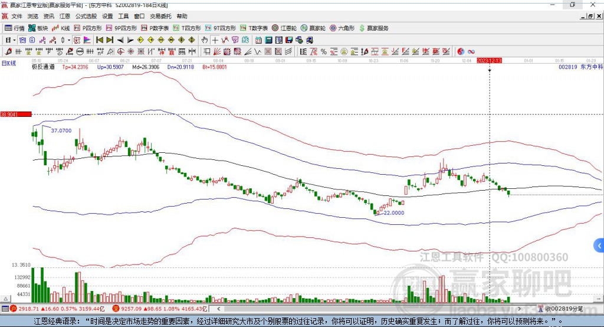The height and width of the screenshot is (327, 604).
Task: Open the T数字表 tool
Action: coord(254,28)
